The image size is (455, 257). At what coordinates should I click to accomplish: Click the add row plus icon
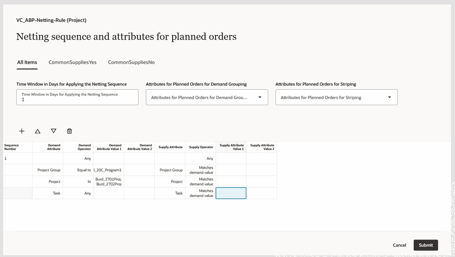pyautogui.click(x=22, y=131)
